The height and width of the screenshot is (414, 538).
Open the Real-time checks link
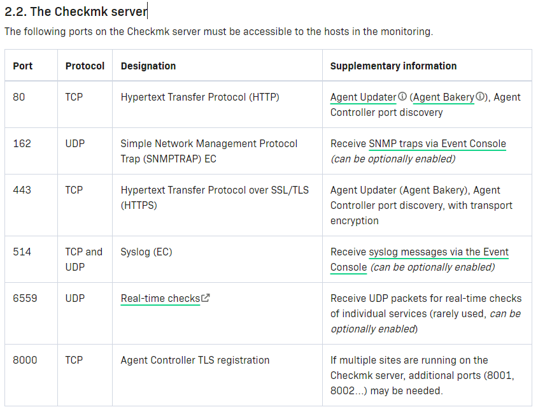(x=160, y=299)
